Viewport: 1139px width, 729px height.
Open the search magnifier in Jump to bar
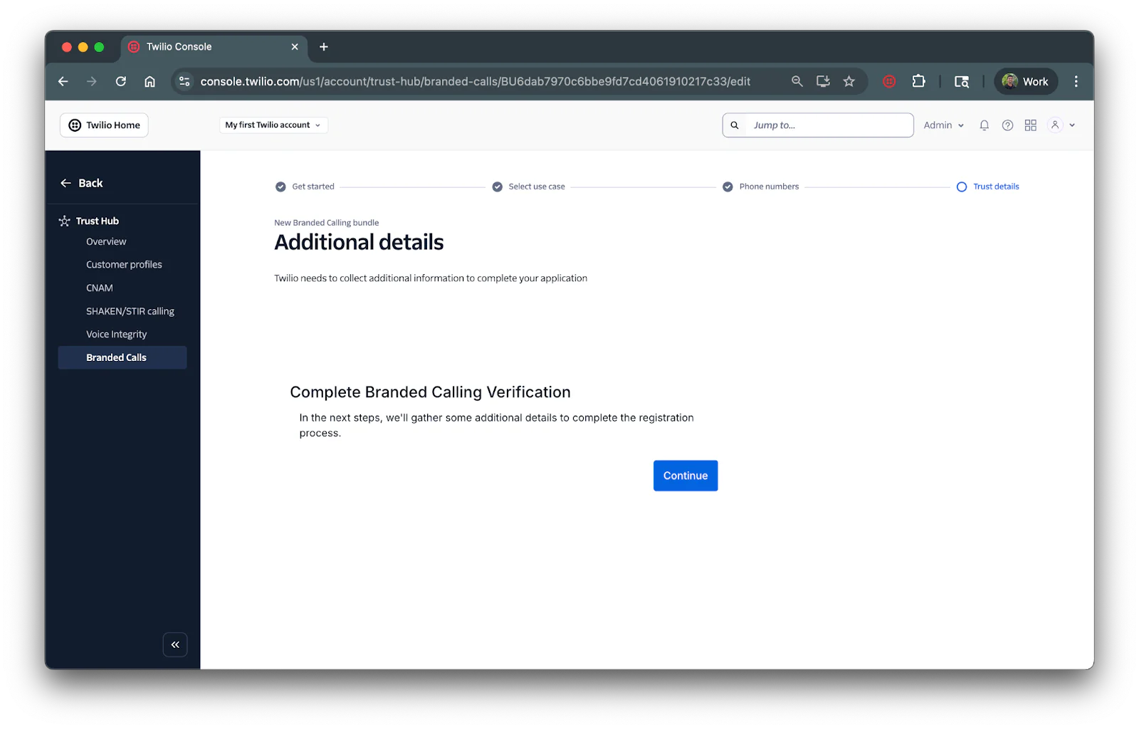[x=734, y=125]
